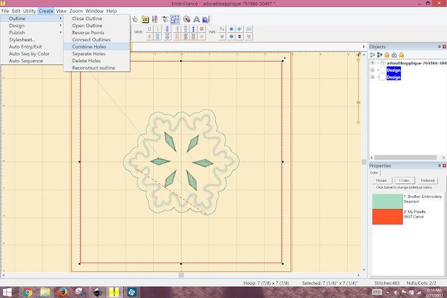
Task: Click the open gray padlock in Objects panel
Action: coord(394,55)
